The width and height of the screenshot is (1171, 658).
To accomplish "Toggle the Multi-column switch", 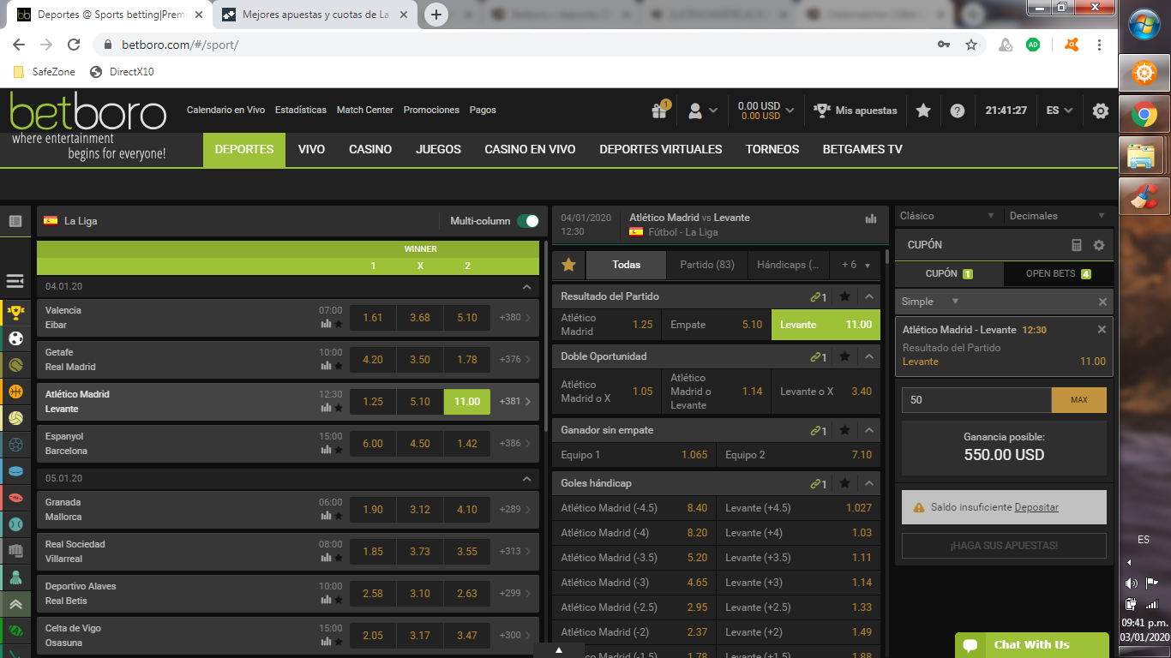I will point(528,221).
